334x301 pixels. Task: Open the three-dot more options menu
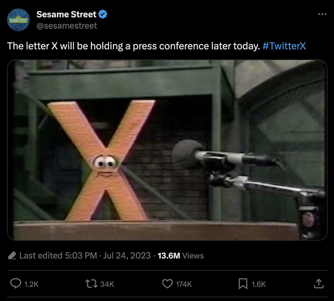[322, 14]
